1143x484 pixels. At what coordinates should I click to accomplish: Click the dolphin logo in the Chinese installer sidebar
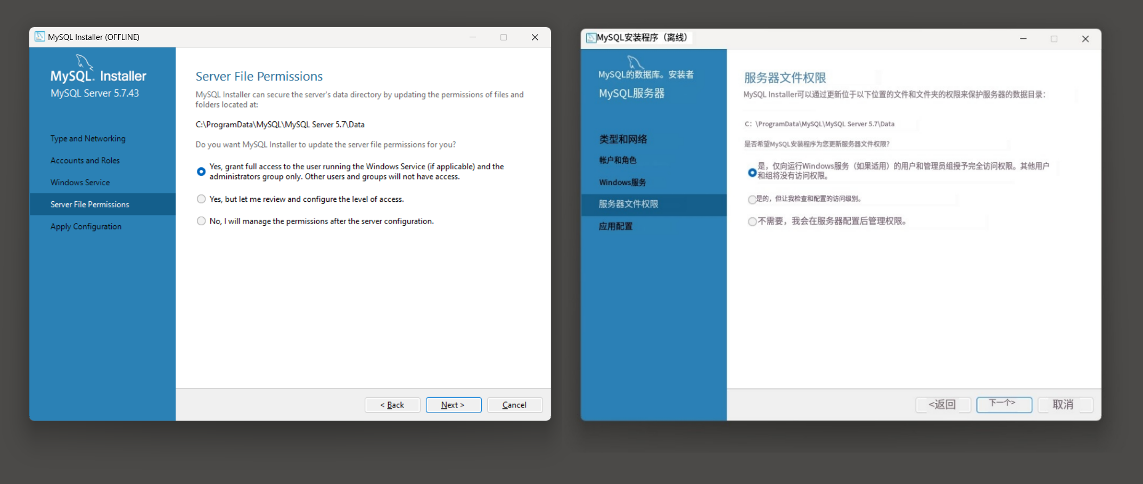coord(636,62)
